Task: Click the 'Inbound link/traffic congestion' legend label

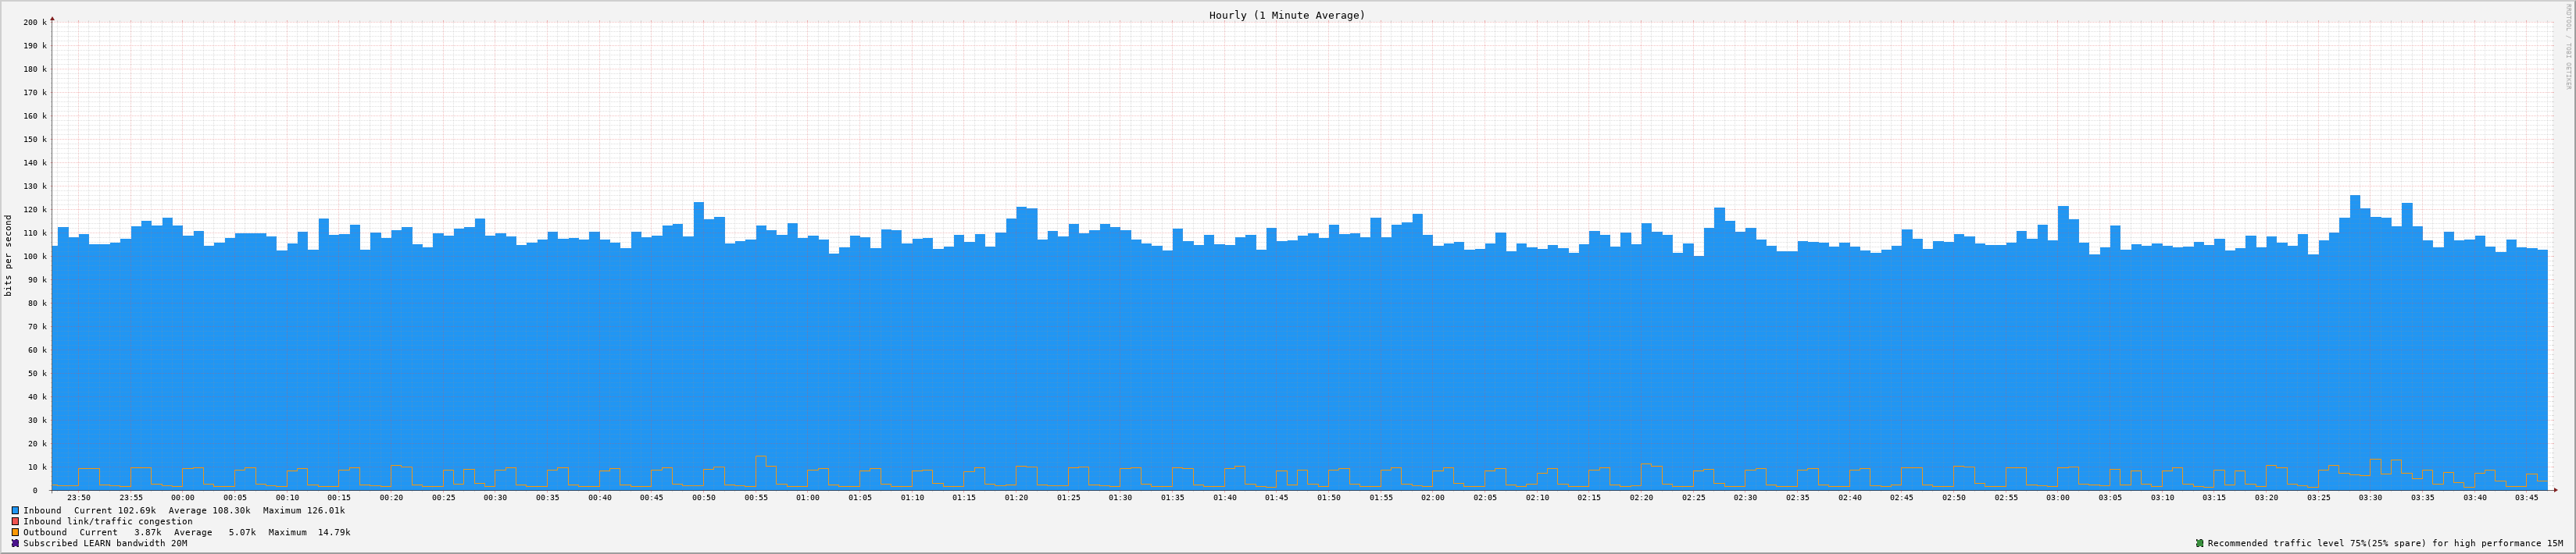Action: click(x=107, y=521)
